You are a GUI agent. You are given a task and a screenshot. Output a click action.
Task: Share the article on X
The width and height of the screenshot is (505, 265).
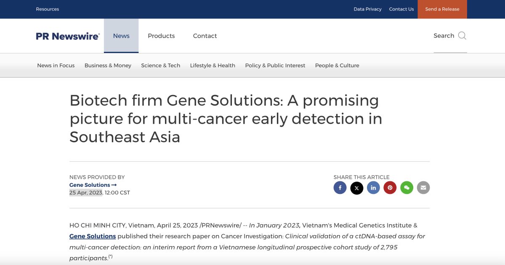356,188
